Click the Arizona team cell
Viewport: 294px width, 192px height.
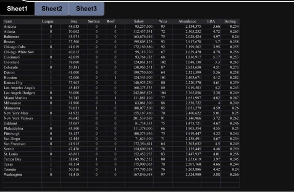coord(22,26)
